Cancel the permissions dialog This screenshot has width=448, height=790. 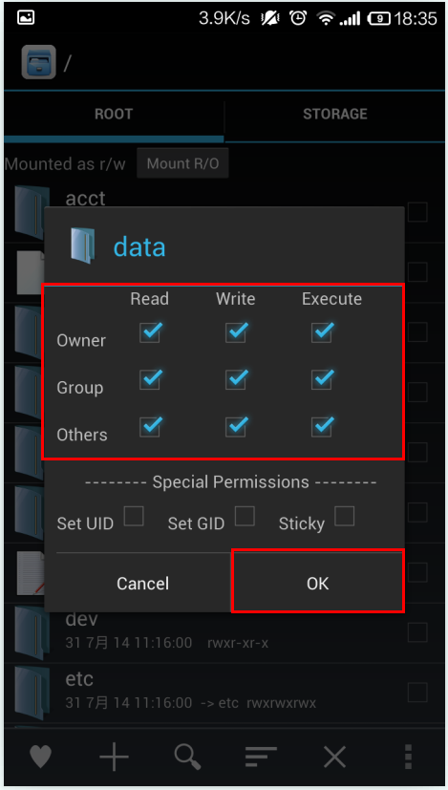tap(143, 583)
